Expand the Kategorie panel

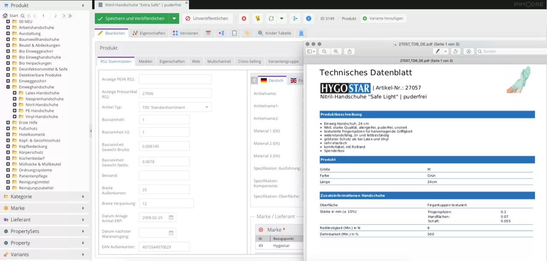44,197
